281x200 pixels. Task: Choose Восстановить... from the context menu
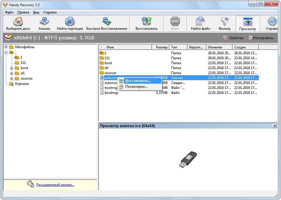pos(140,81)
